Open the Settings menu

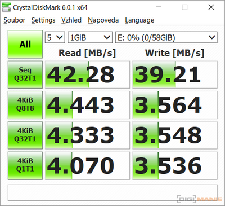point(43,20)
